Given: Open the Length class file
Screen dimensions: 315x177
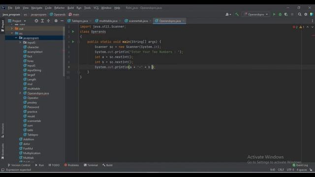Looking at the screenshot, I should tap(31, 80).
